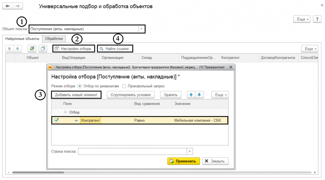Move filter condition up with blue arrow
This screenshot has width=325, height=180.
click(191, 95)
